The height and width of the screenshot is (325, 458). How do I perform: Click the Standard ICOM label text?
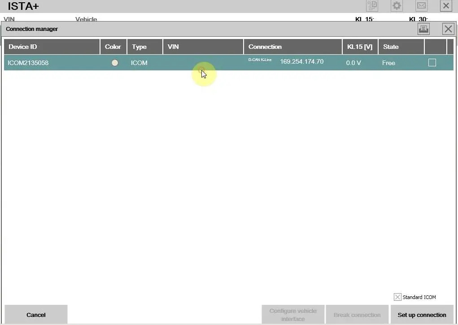[x=419, y=297]
